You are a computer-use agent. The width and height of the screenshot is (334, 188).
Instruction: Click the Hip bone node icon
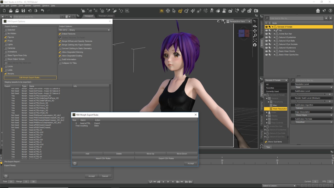(x=277, y=30)
